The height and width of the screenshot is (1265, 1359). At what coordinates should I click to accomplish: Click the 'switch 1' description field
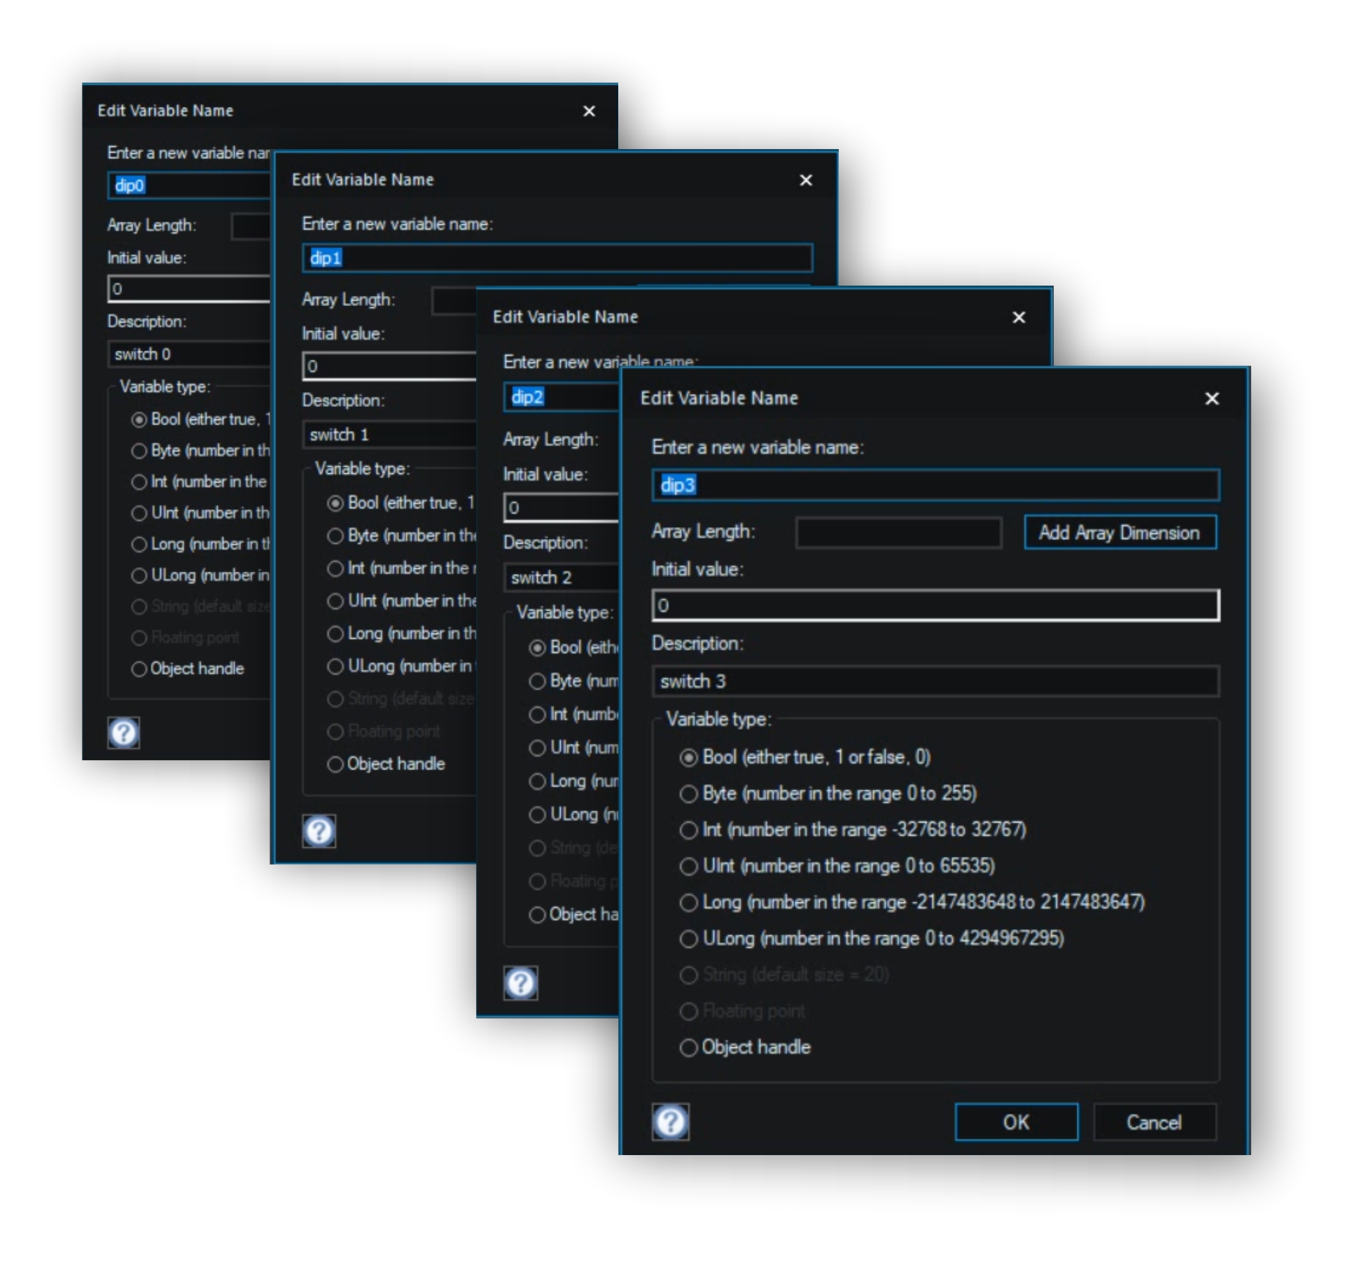(389, 435)
